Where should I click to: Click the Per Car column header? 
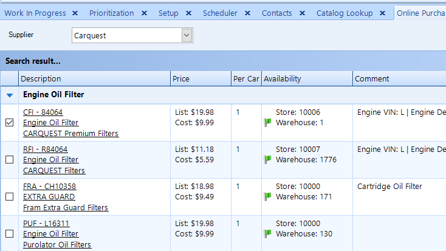click(x=246, y=78)
